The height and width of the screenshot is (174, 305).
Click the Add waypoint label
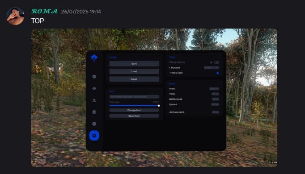(177, 112)
